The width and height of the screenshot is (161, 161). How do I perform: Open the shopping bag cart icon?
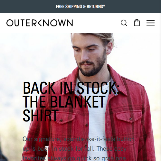pos(137,23)
